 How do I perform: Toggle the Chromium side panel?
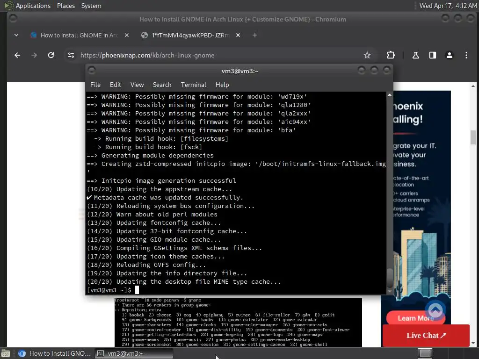coord(432,55)
